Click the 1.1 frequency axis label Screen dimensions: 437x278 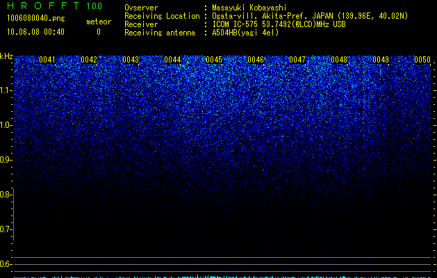(6, 90)
